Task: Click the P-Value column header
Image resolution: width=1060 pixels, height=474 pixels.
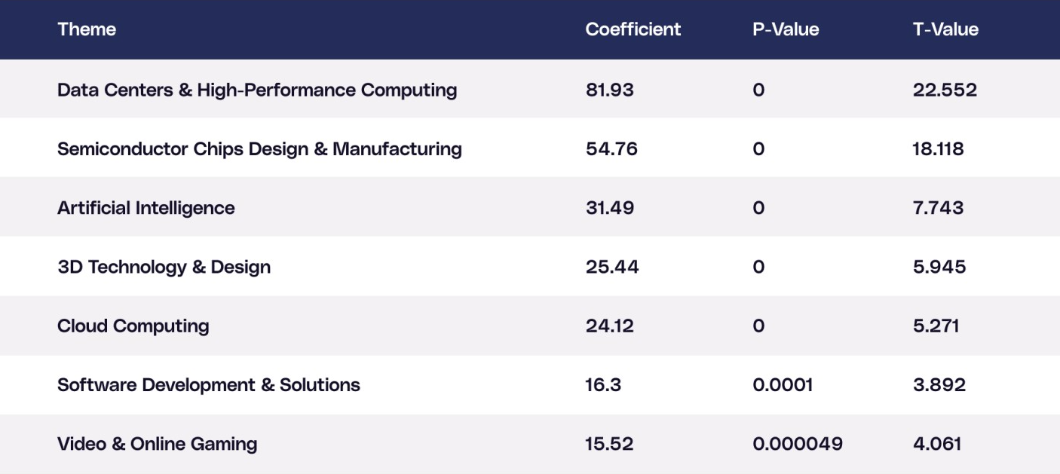Action: click(786, 29)
